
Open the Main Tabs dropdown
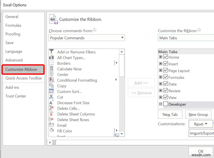pos(186,38)
